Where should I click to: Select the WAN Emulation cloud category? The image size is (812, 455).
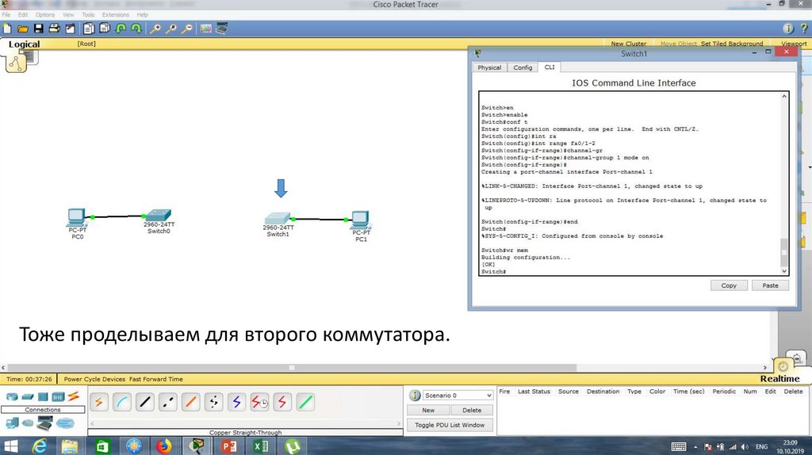coord(28,423)
